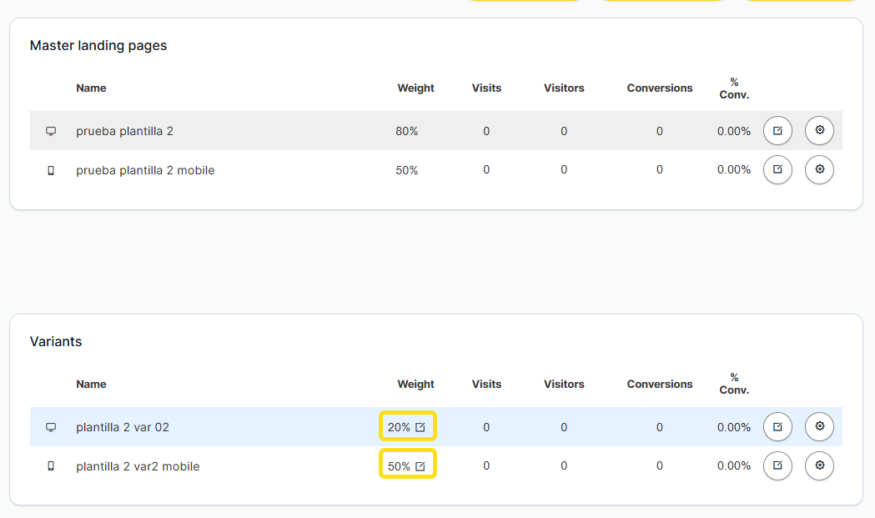Click desktop icon beside prueba plantilla 2
Screen dimensions: 875x518
pyautogui.click(x=51, y=131)
